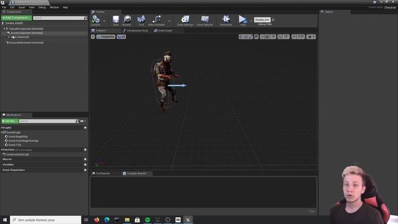The width and height of the screenshot is (398, 224).
Task: Open the Play options dropdown arrow
Action: [251, 21]
